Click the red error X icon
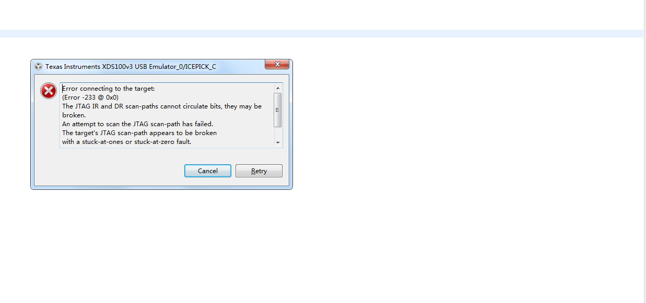The image size is (646, 303). pyautogui.click(x=49, y=91)
